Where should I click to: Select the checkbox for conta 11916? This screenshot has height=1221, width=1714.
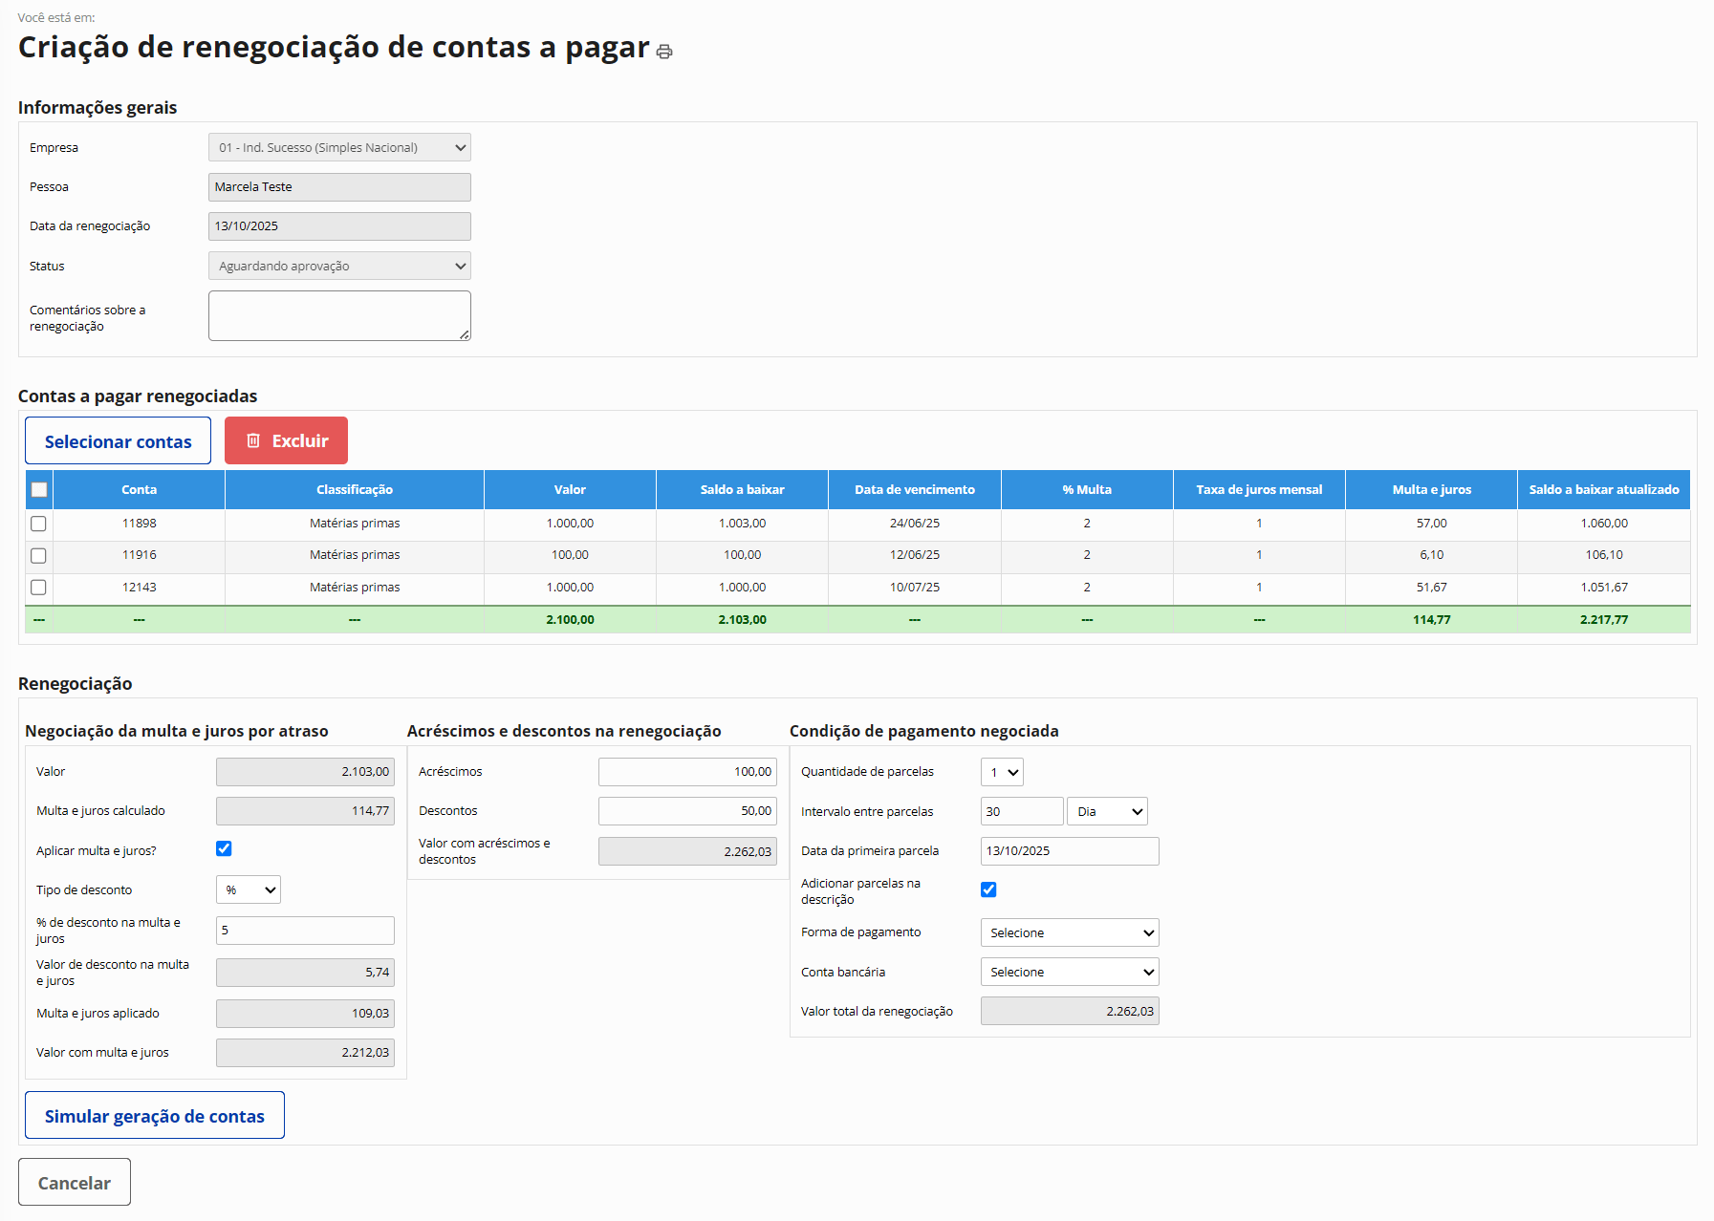click(39, 555)
